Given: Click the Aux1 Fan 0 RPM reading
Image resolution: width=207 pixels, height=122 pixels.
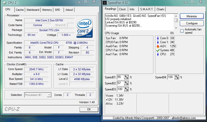Looking at the screenshot, I should point(117,54).
